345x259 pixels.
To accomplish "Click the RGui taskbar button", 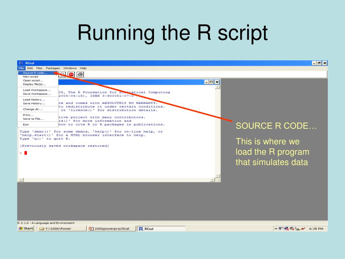I will [161, 229].
